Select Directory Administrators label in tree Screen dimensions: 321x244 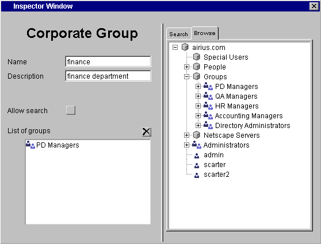[253, 126]
